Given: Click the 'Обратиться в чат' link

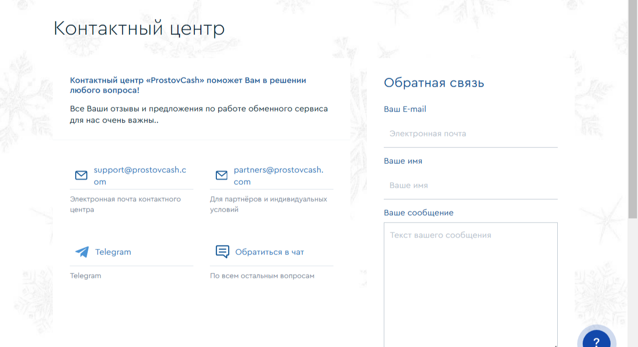Looking at the screenshot, I should coord(270,252).
